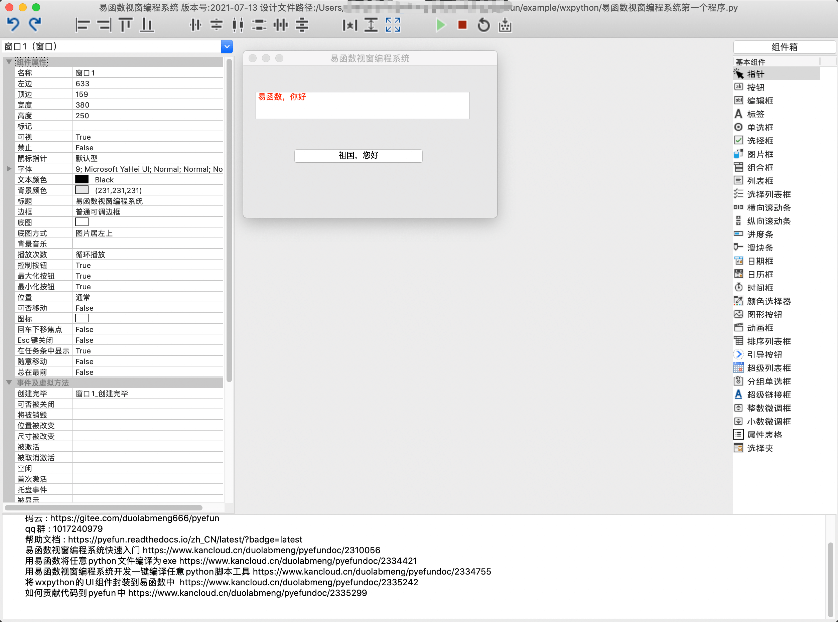Select the 按钮 component
The width and height of the screenshot is (838, 622).
(776, 87)
